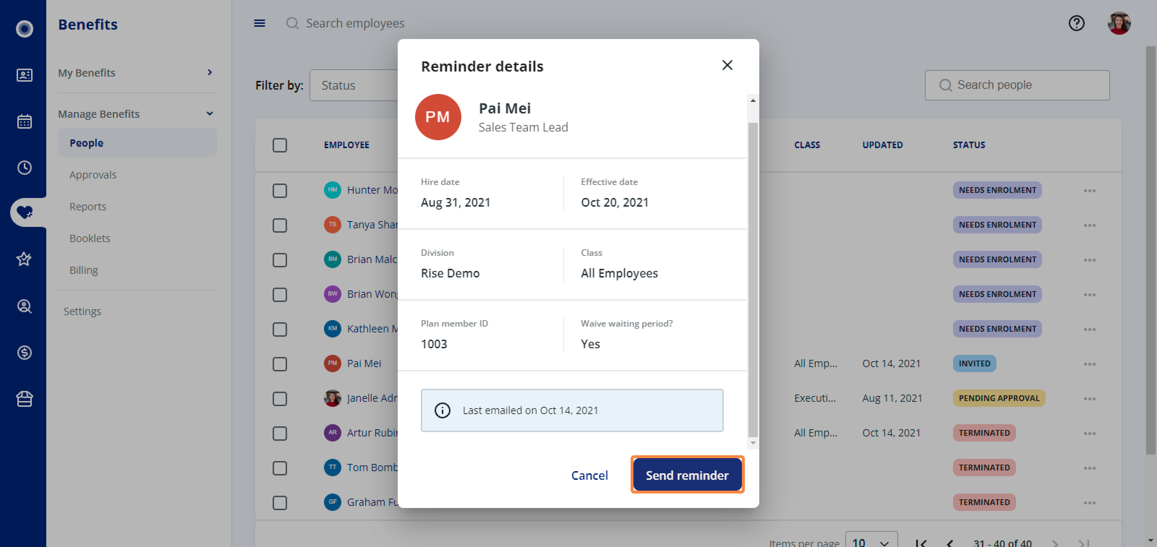Cancel the reminder dialog

(589, 475)
